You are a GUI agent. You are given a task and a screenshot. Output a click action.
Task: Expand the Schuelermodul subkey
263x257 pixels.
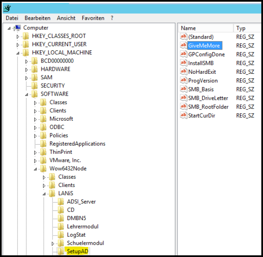pos(53,244)
